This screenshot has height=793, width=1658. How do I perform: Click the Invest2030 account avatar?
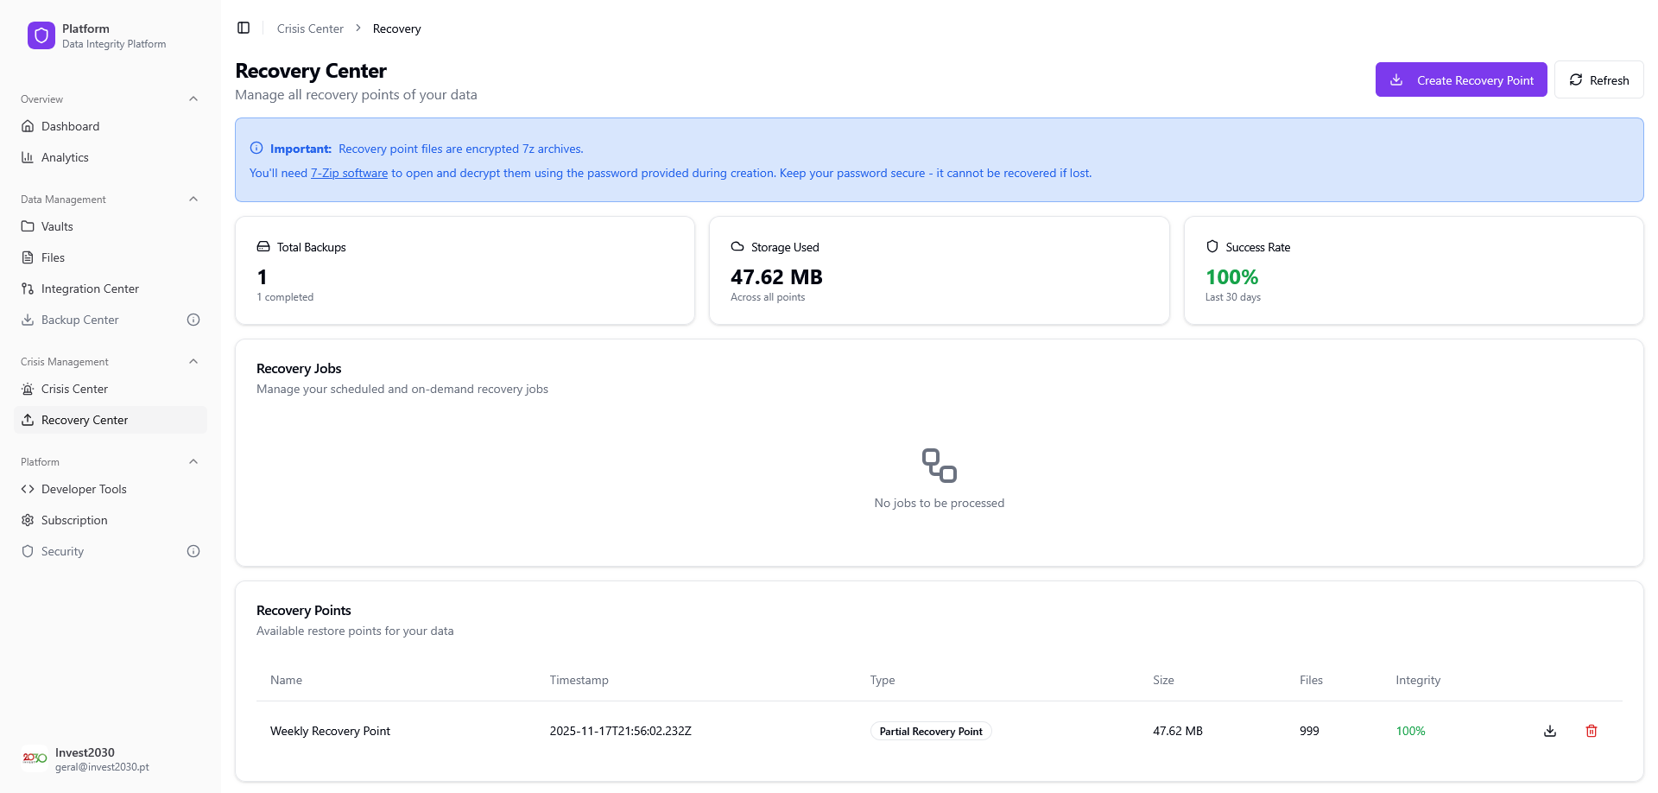coord(35,758)
